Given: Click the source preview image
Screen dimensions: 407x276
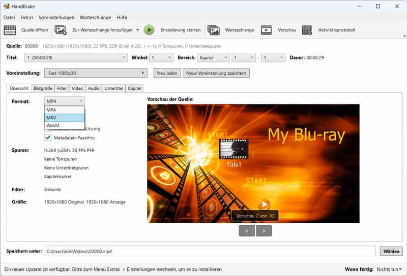Looking at the screenshot, I should click(253, 164).
